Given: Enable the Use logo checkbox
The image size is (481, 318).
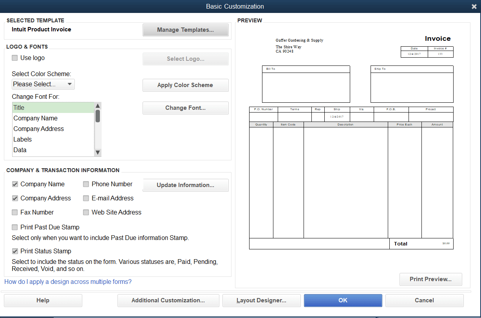Looking at the screenshot, I should coord(14,58).
